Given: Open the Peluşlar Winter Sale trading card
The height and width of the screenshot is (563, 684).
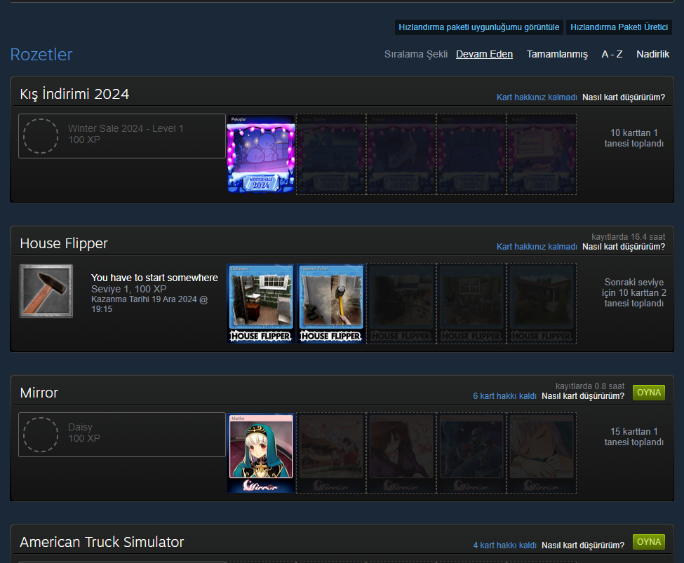Looking at the screenshot, I should [261, 154].
